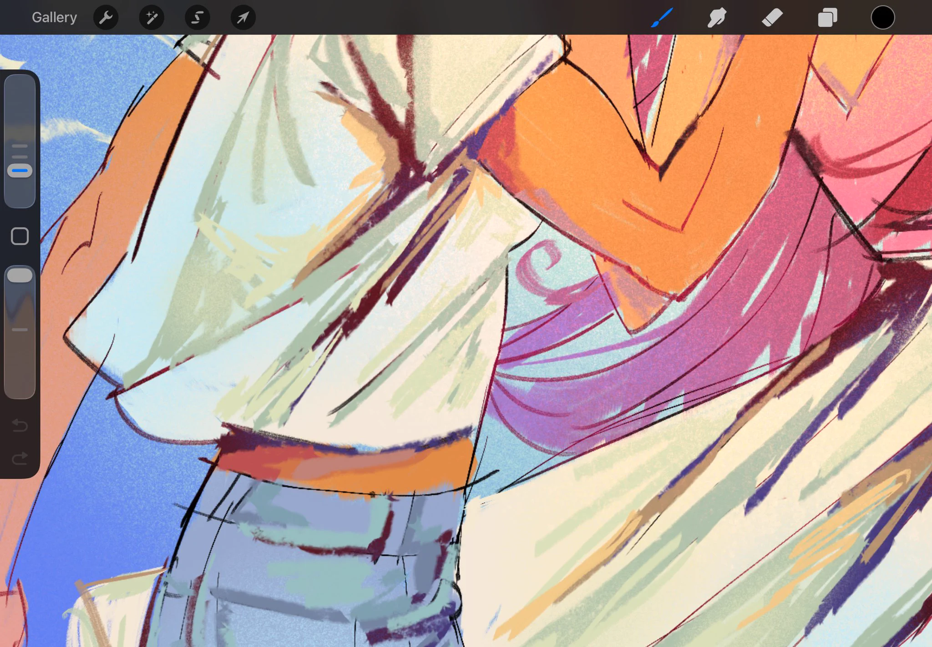Open the Selection tool
932x647 pixels.
click(198, 18)
